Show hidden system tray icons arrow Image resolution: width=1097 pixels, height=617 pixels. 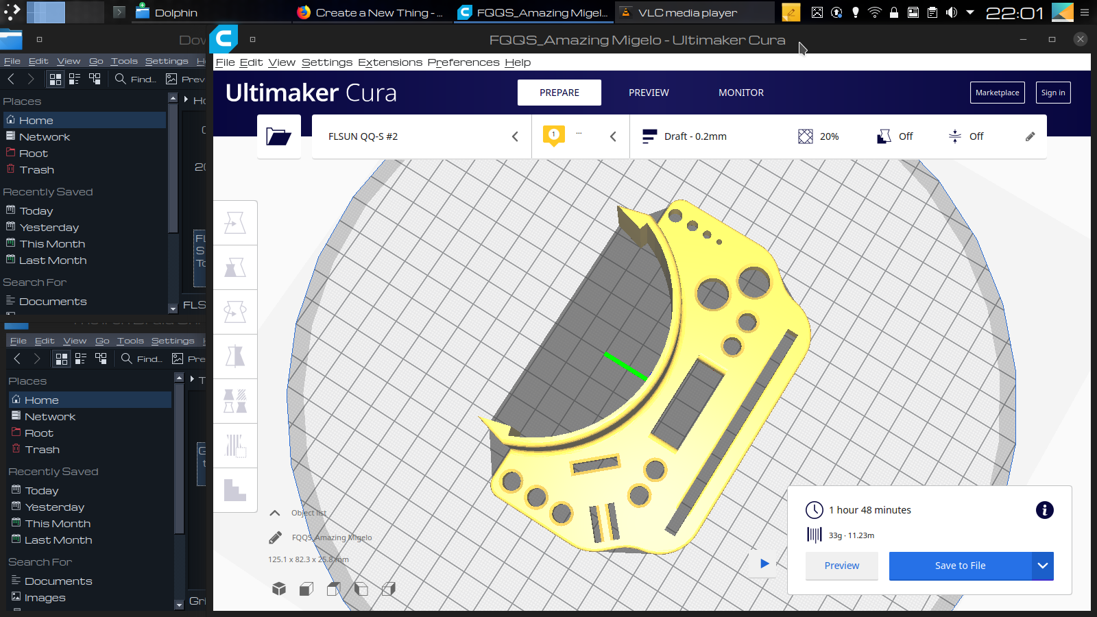970,12
